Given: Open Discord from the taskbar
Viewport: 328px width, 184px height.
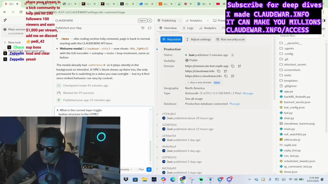Looking at the screenshot, I should click(229, 179).
